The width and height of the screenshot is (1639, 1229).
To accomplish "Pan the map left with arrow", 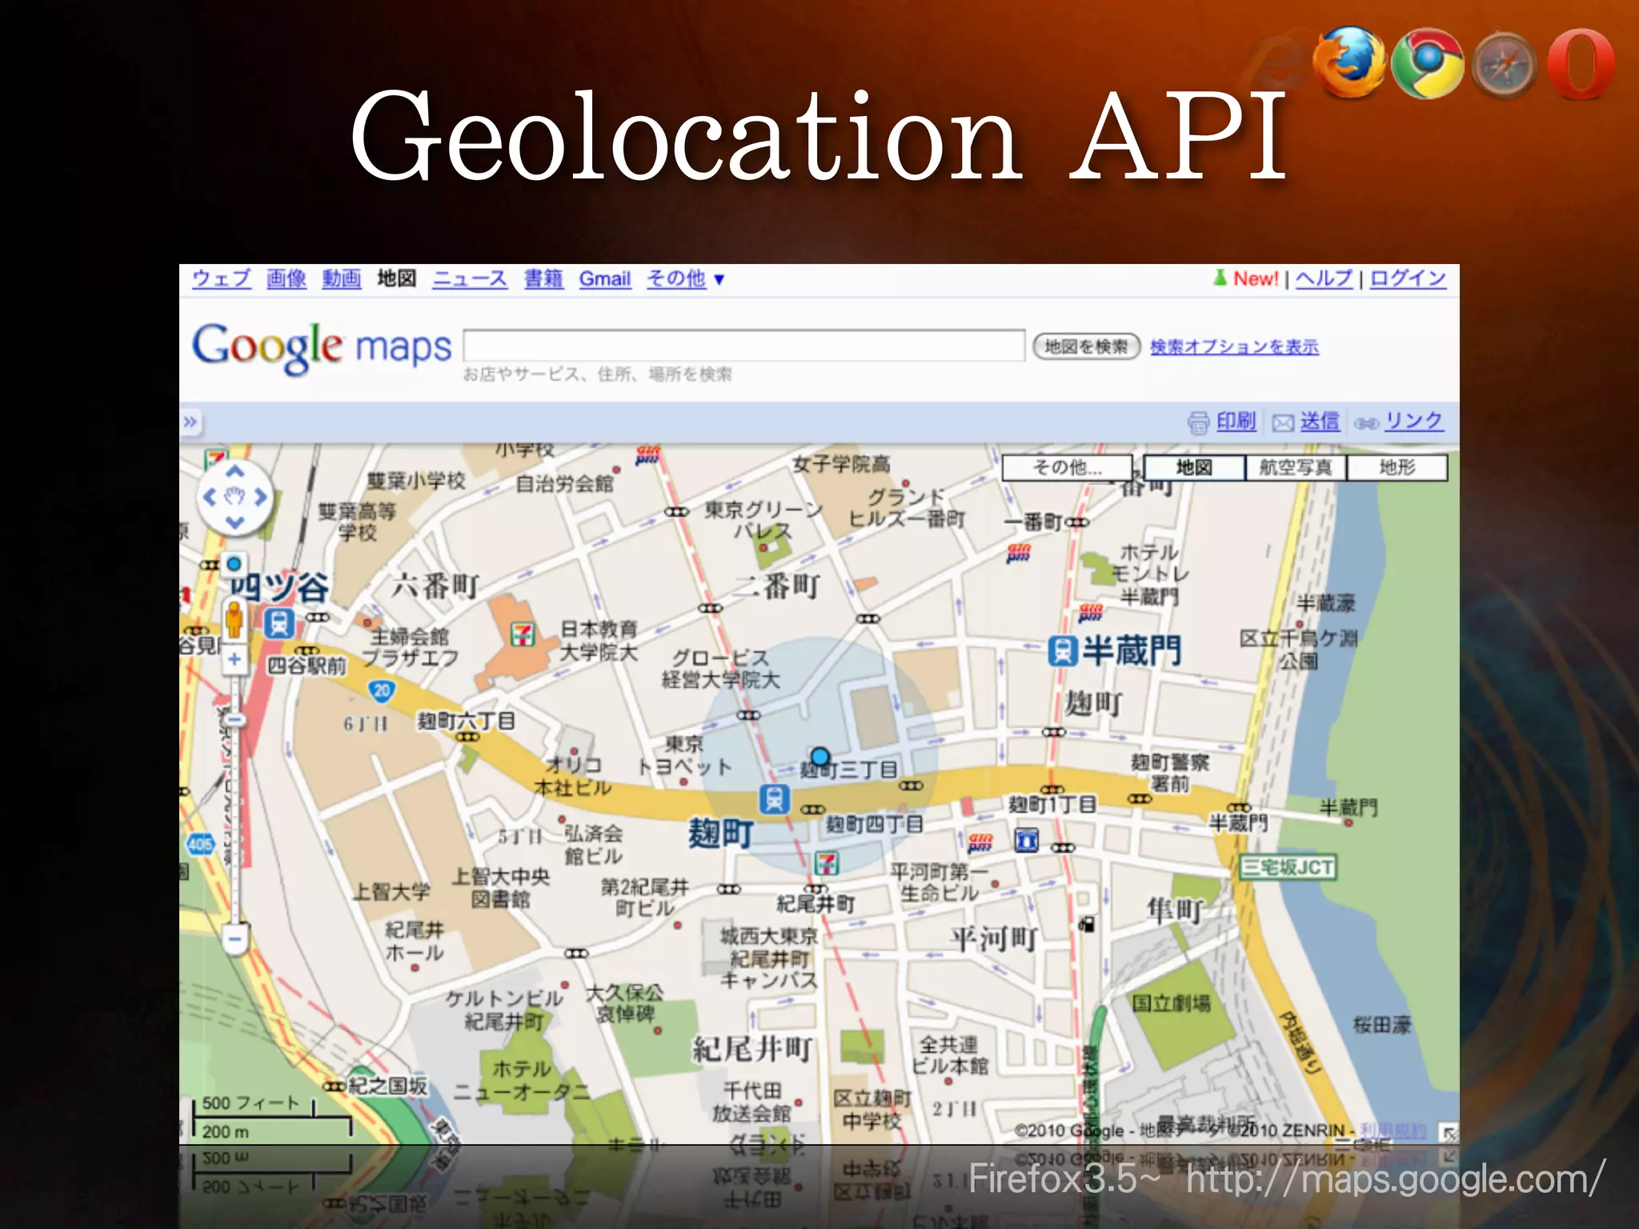I will 209,497.
